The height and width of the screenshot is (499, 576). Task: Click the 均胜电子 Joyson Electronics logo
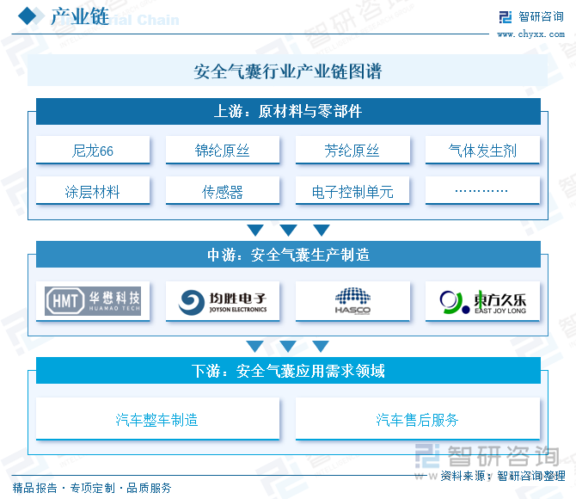pyautogui.click(x=223, y=302)
